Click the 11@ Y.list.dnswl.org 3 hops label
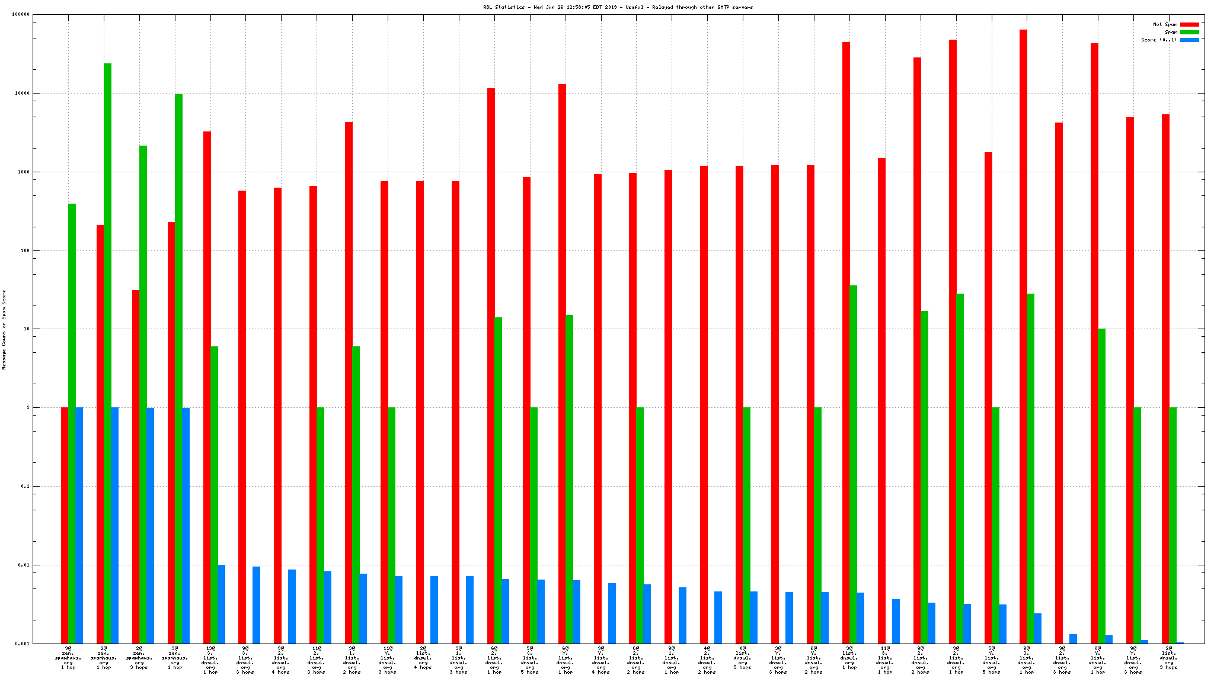The height and width of the screenshot is (682, 1214). click(x=387, y=660)
